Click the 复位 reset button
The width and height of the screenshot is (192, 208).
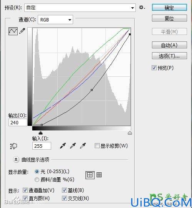[169, 18]
